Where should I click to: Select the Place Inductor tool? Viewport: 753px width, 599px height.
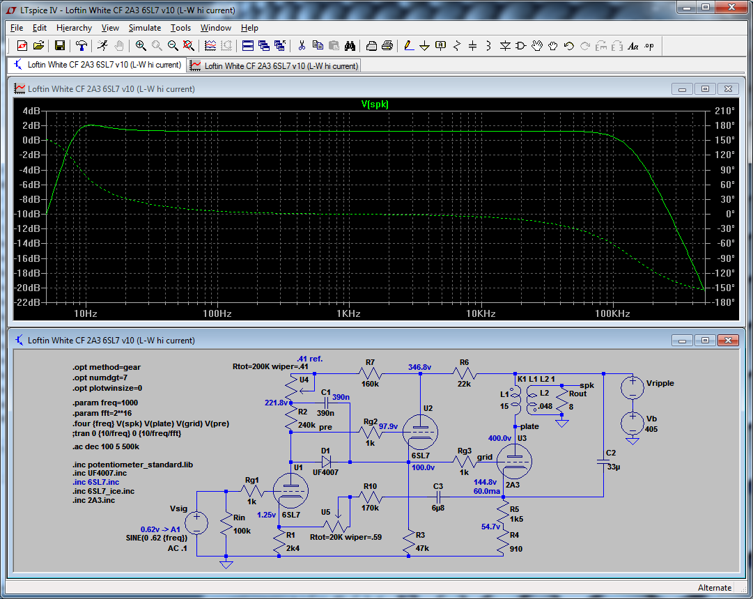488,46
